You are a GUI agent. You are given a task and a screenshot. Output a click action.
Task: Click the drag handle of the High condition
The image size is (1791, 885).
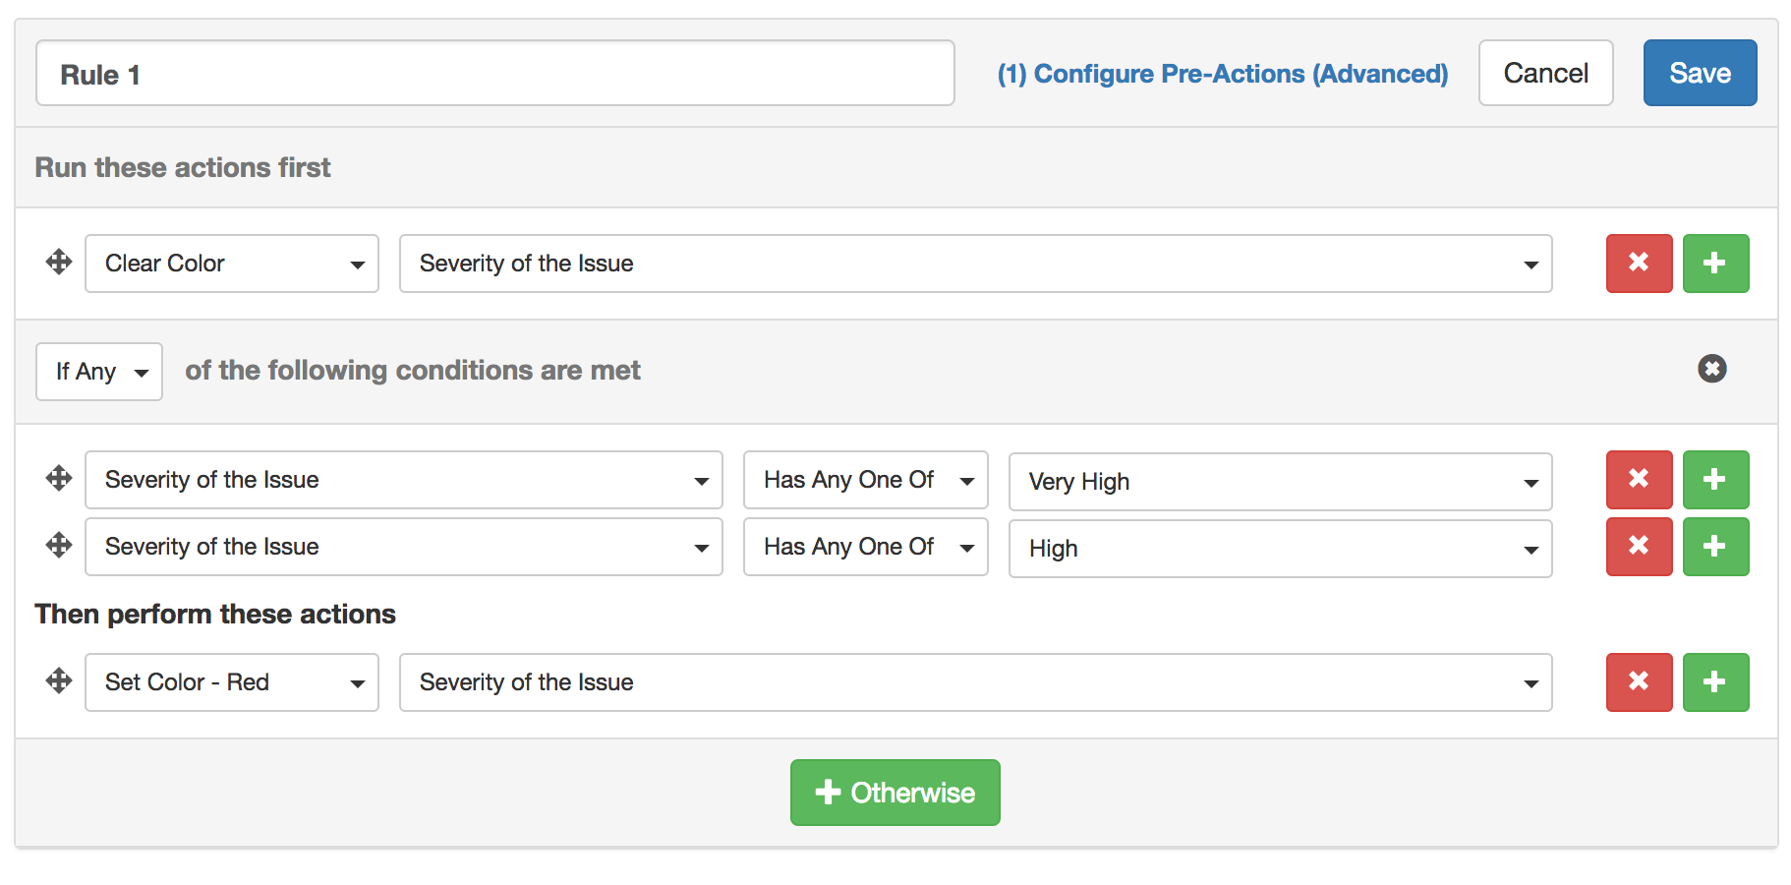[x=59, y=546]
